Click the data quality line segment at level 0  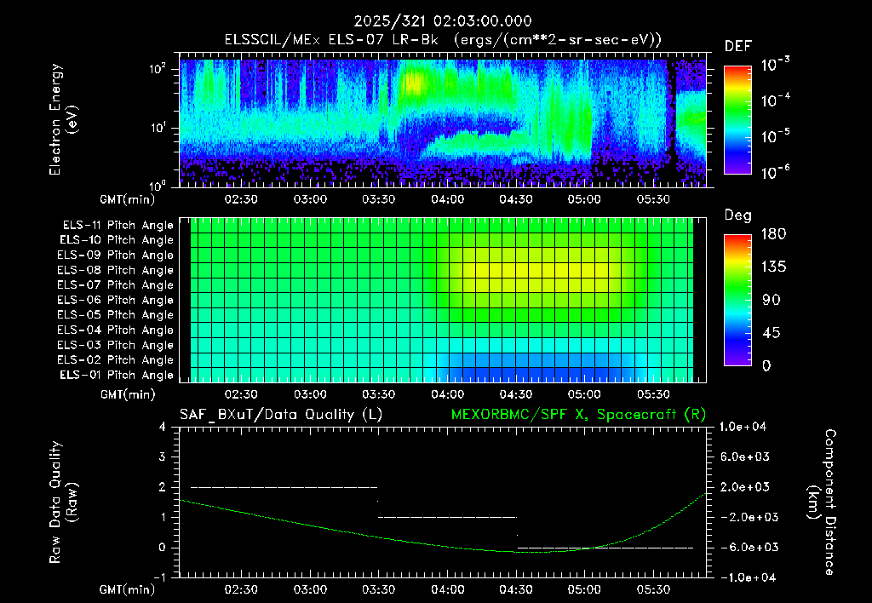tap(605, 548)
